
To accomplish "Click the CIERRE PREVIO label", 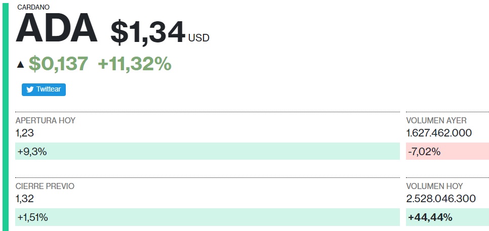I will tap(45, 186).
